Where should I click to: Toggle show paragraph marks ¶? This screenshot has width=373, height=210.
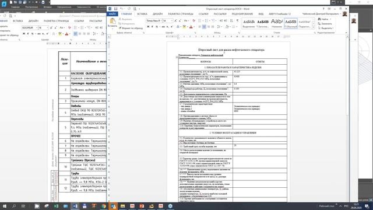[237, 21]
